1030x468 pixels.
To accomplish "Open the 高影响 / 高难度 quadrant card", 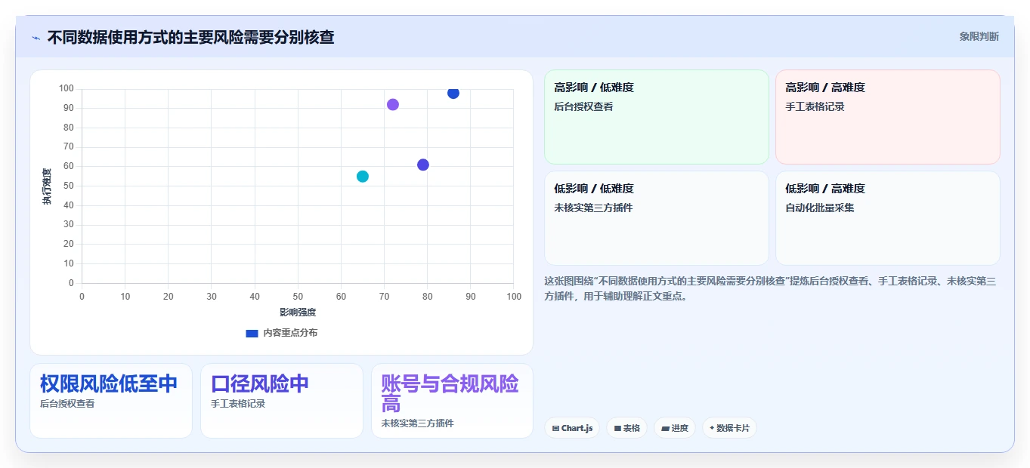I will point(887,117).
